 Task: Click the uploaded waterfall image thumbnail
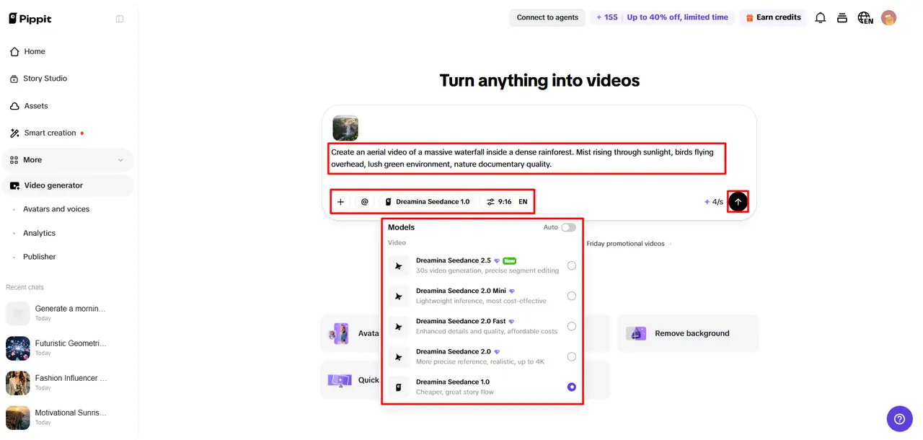(345, 128)
